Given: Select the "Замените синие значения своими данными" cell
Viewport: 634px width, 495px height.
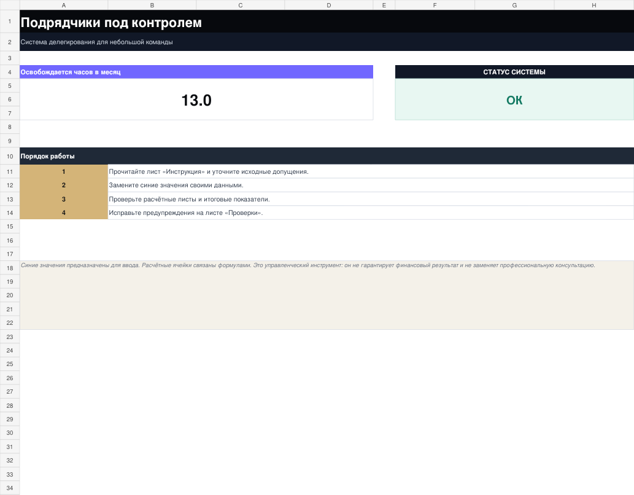Looking at the screenshot, I should [371, 185].
